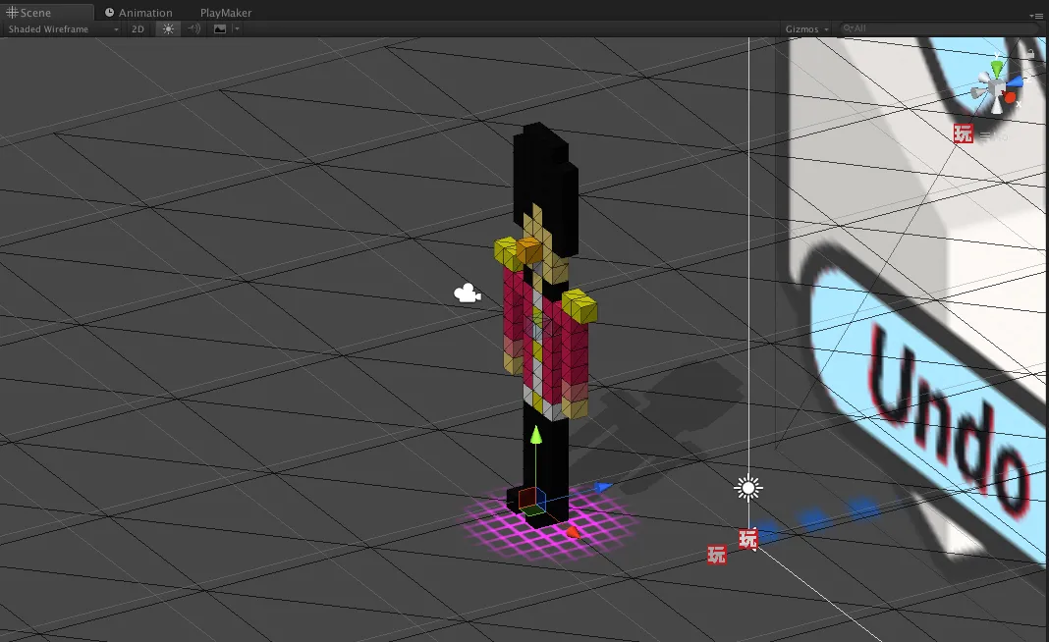This screenshot has height=642, width=1049.
Task: Toggle the view rotation lock icon
Action: click(x=1031, y=53)
